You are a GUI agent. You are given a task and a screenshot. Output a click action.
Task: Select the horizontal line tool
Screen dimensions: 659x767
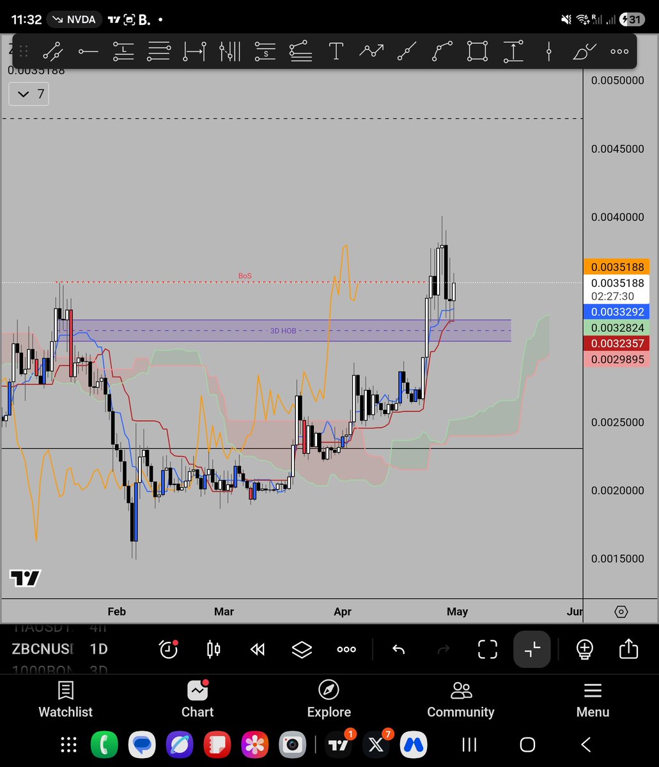88,51
